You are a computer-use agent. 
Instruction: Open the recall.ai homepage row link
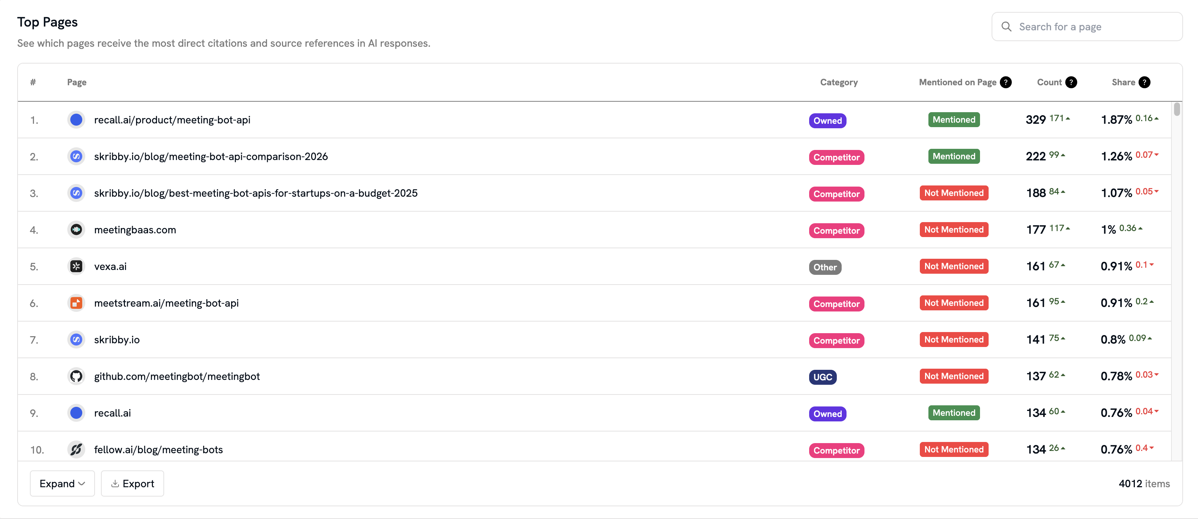(113, 413)
